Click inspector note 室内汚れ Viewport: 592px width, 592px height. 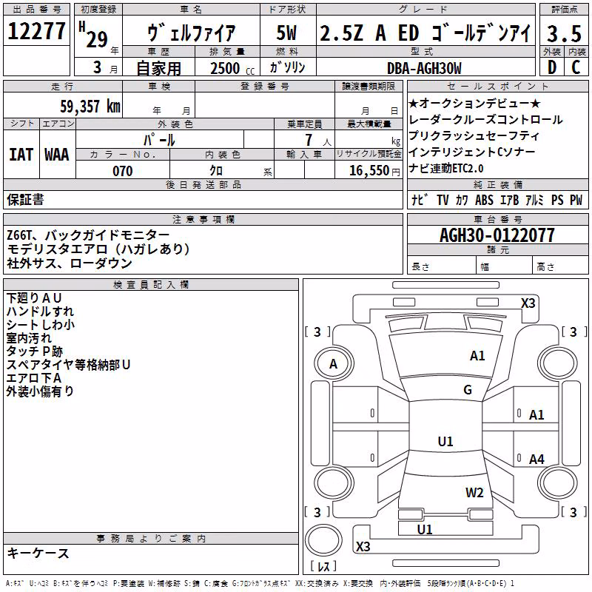29,338
